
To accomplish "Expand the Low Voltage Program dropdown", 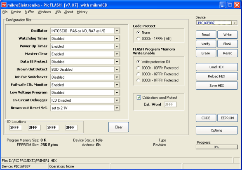I will pos(117,93).
